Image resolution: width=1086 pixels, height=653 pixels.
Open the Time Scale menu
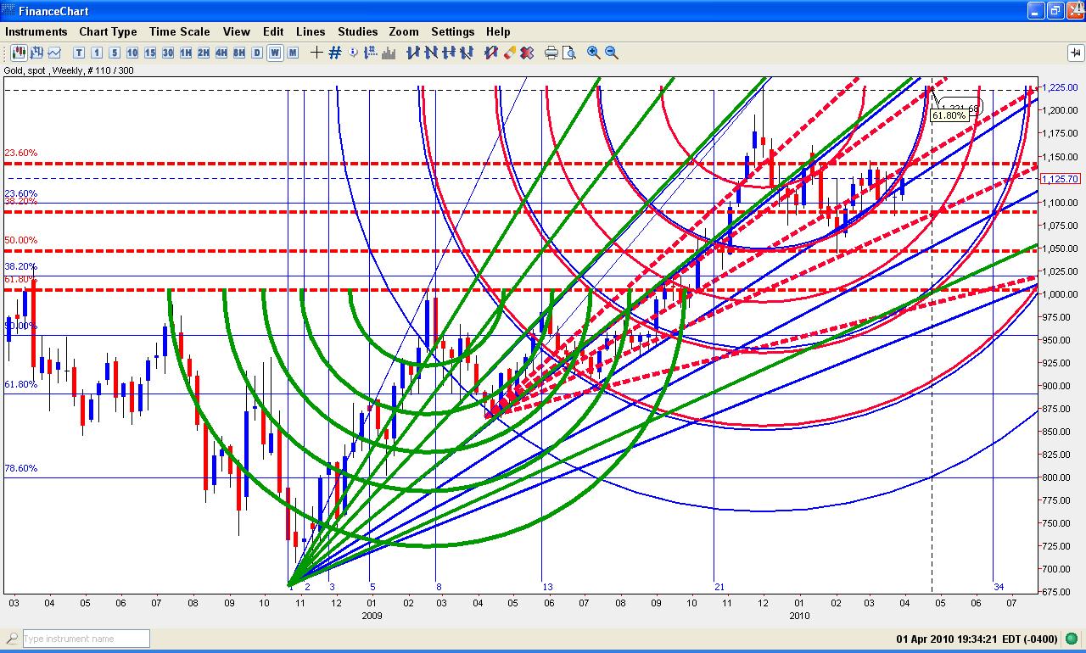tap(179, 31)
